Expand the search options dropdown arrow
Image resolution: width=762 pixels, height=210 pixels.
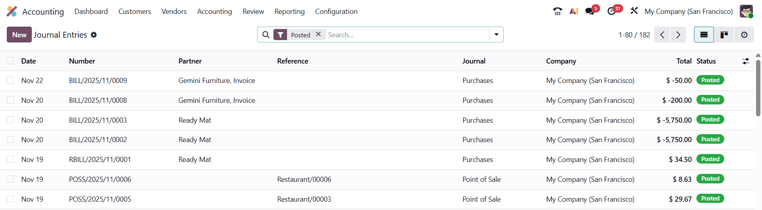496,35
